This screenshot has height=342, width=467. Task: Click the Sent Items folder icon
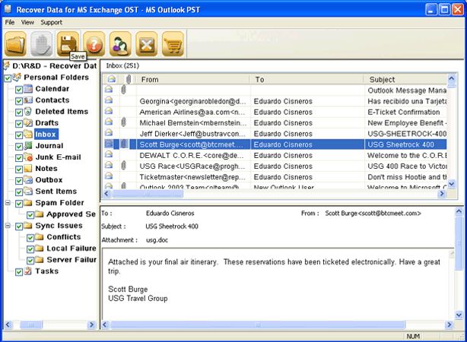[28, 191]
